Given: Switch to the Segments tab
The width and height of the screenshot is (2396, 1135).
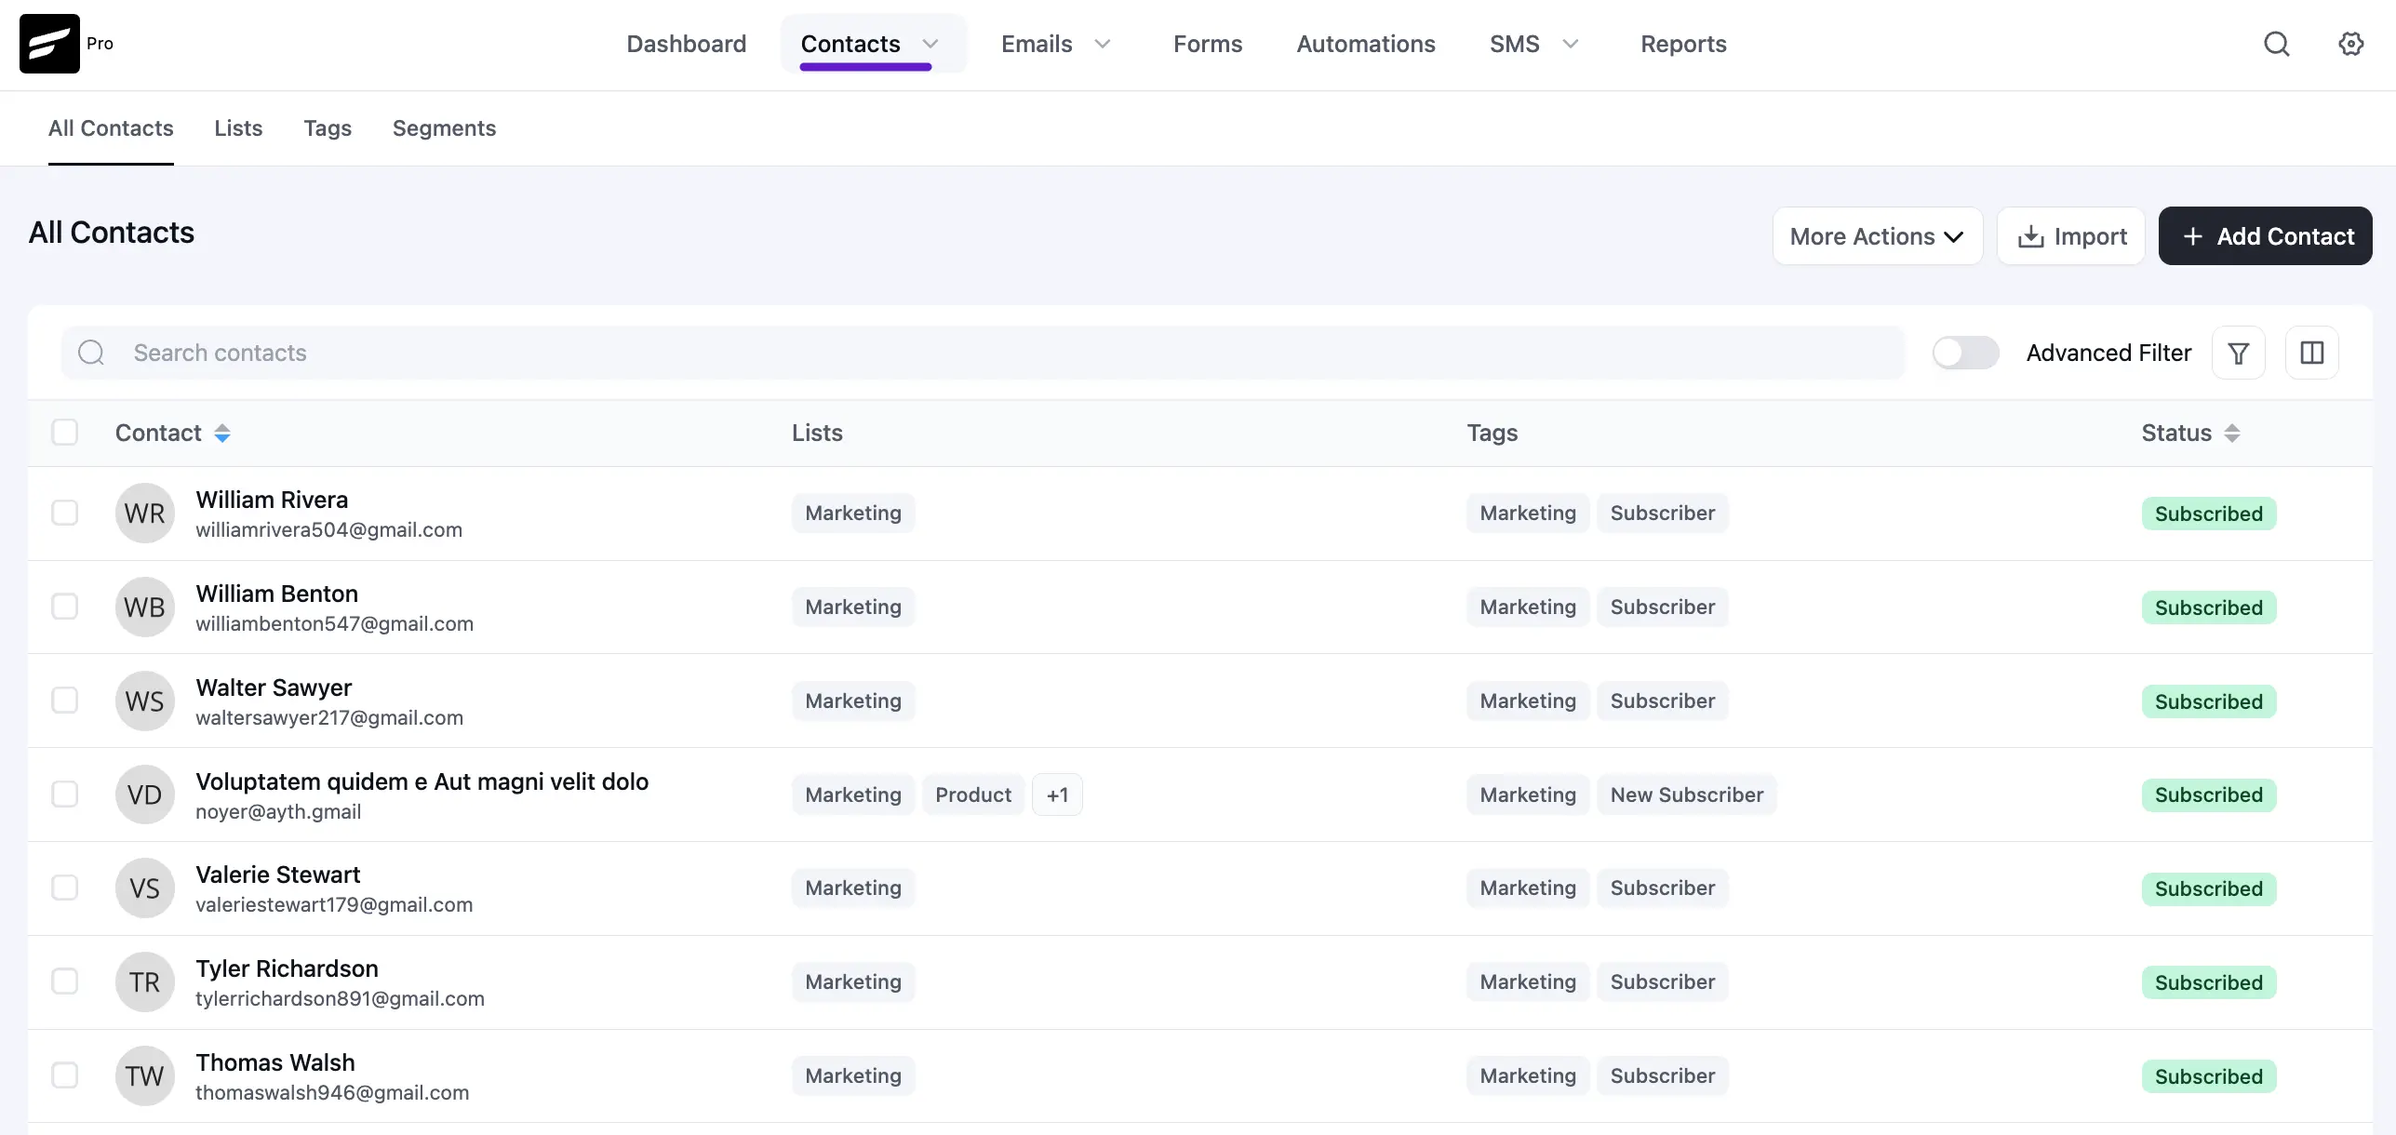Looking at the screenshot, I should click(x=444, y=128).
